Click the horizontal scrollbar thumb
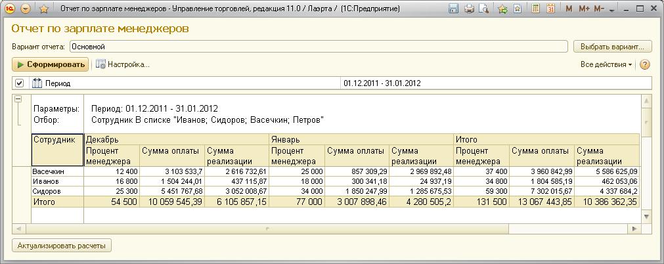The height and width of the screenshot is (264, 664). (x=267, y=229)
